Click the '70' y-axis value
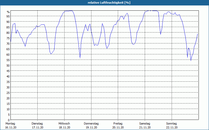209x130 pixels. coord(8,44)
